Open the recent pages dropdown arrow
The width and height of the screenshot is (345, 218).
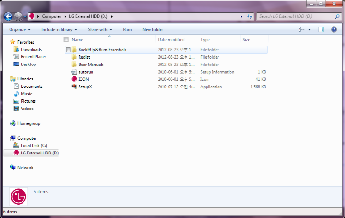[25, 17]
